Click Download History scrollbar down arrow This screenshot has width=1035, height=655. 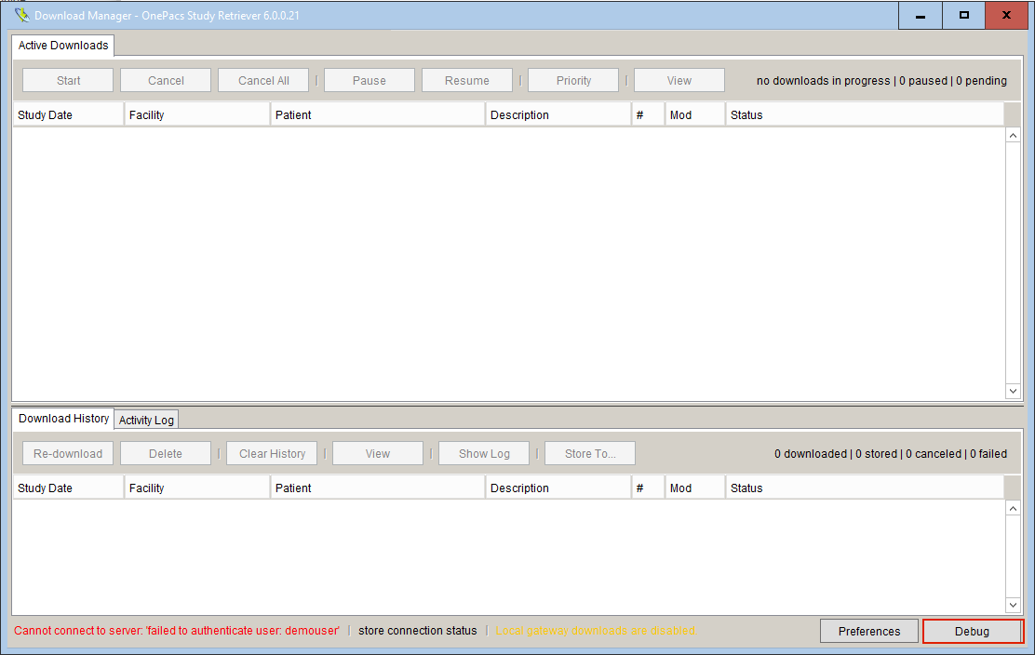click(1014, 605)
